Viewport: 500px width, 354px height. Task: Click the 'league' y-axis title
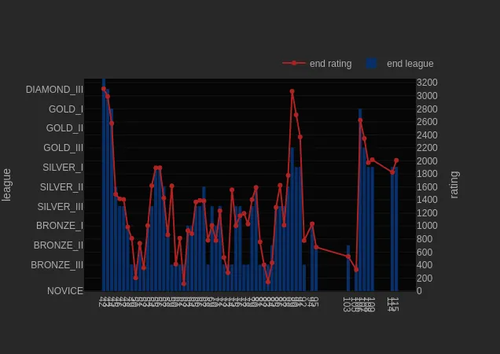pyautogui.click(x=6, y=185)
